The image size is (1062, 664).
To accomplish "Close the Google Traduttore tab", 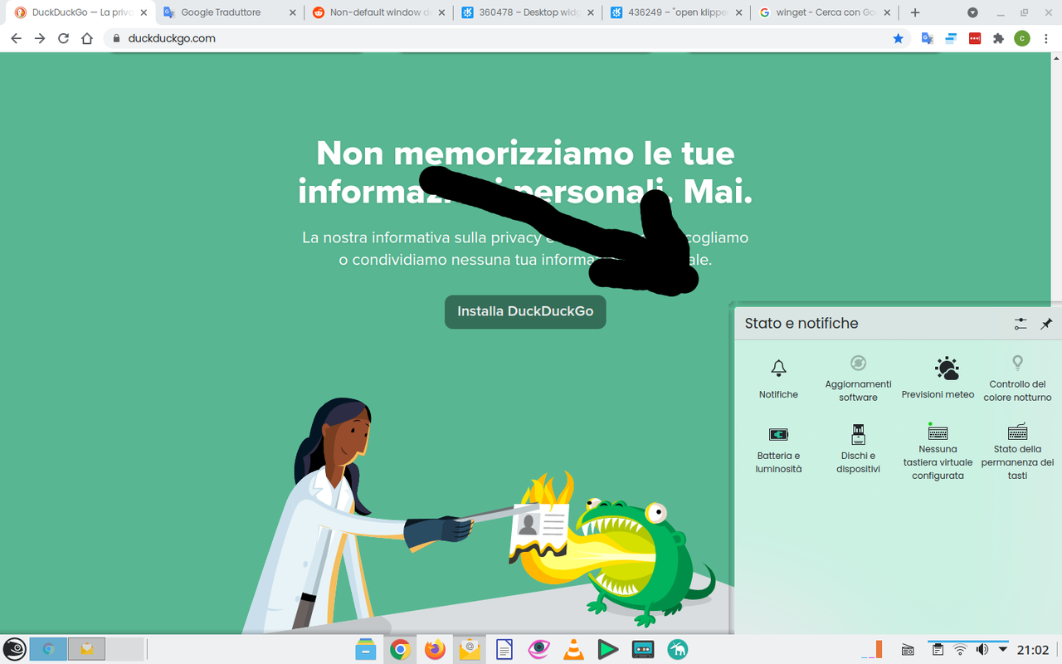I will (292, 12).
